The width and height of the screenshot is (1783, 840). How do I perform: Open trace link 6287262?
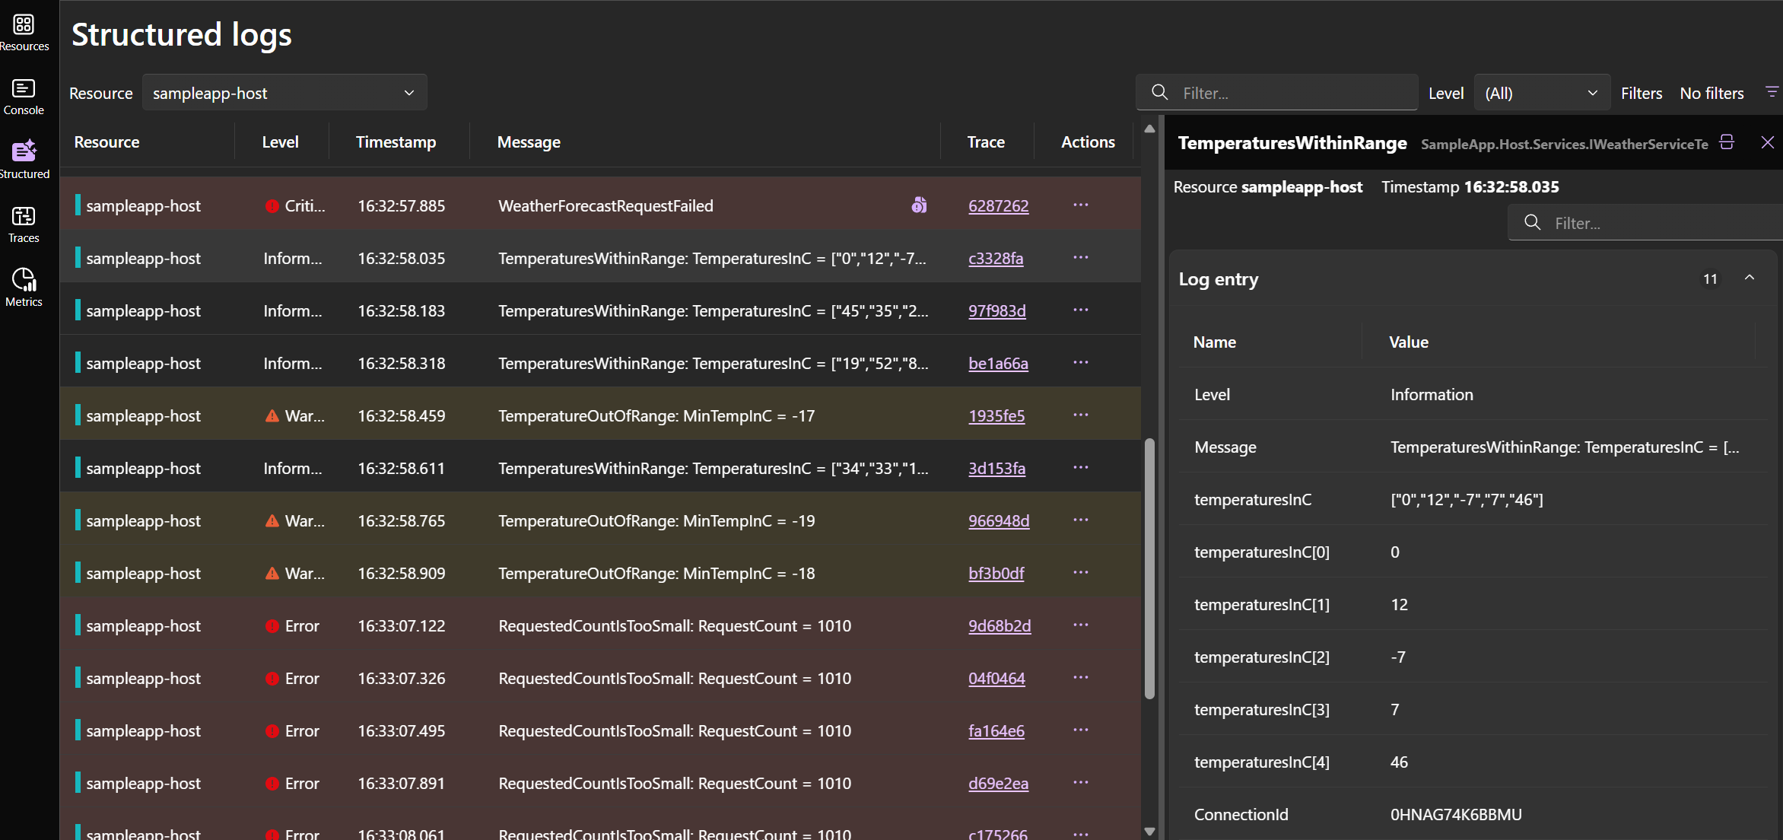tap(998, 205)
